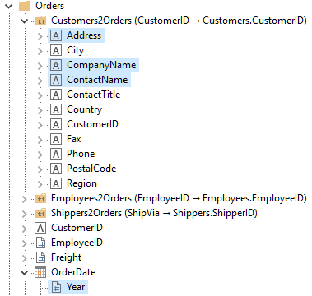
Task: Collapse the Customers2Orders node
Action: (25, 21)
